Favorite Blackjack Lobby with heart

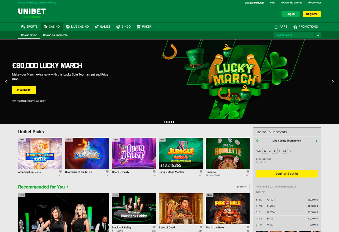click(x=154, y=227)
